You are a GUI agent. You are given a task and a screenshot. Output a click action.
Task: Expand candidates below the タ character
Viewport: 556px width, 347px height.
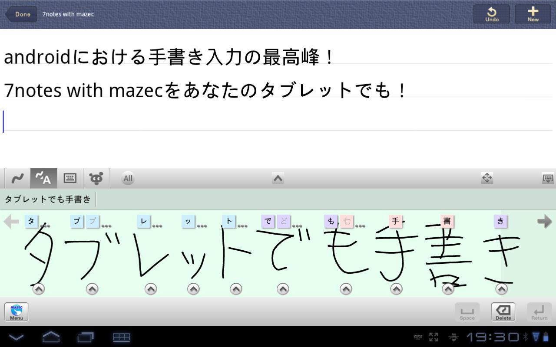[39, 289]
